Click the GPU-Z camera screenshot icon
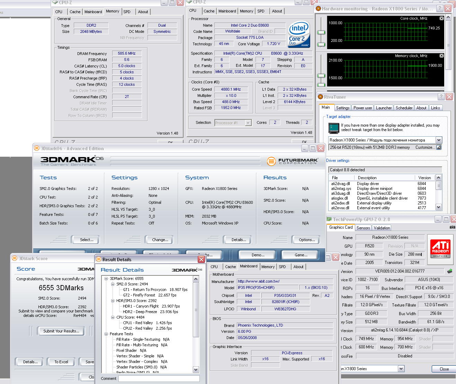Image resolution: width=456 pixels, height=384 pixels. point(452,227)
